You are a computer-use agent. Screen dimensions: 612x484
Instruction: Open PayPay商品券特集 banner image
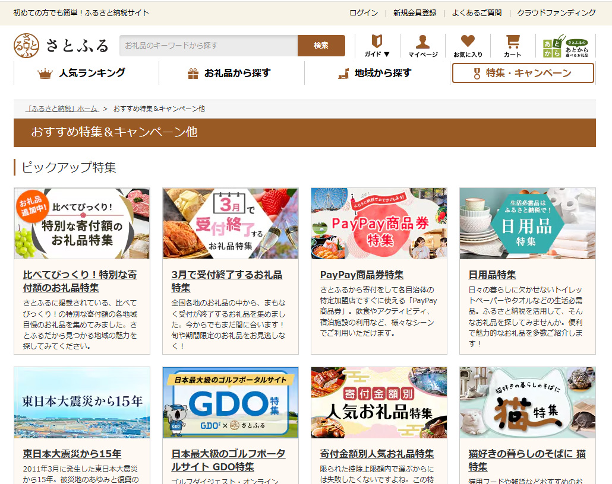pos(379,224)
